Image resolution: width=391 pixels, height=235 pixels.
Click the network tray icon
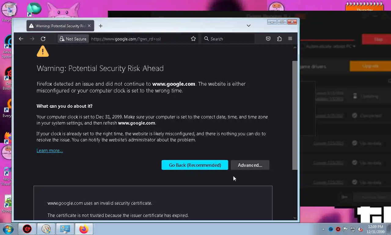coord(353,229)
